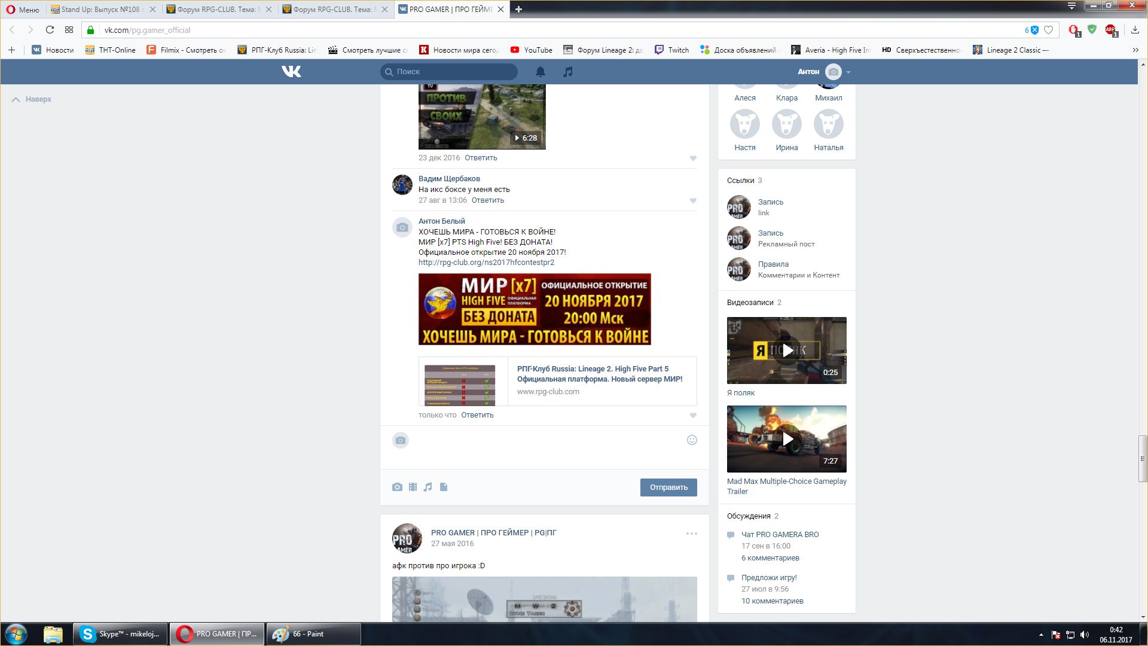Attach a document using file icon
1148x646 pixels.
[444, 487]
